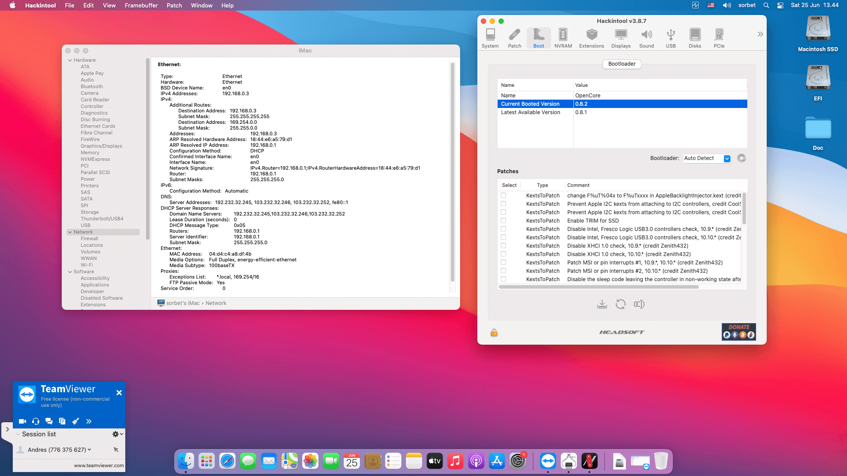Close the TeamViewer panel

tap(119, 393)
